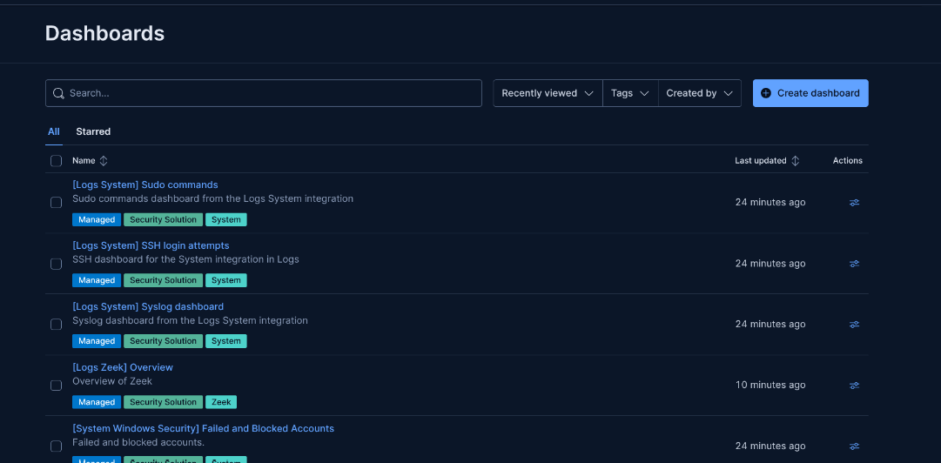Open actions for SSH login attempts dashboard

point(855,264)
